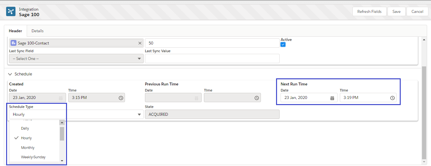
Task: Click the Cancel button
Action: (417, 12)
